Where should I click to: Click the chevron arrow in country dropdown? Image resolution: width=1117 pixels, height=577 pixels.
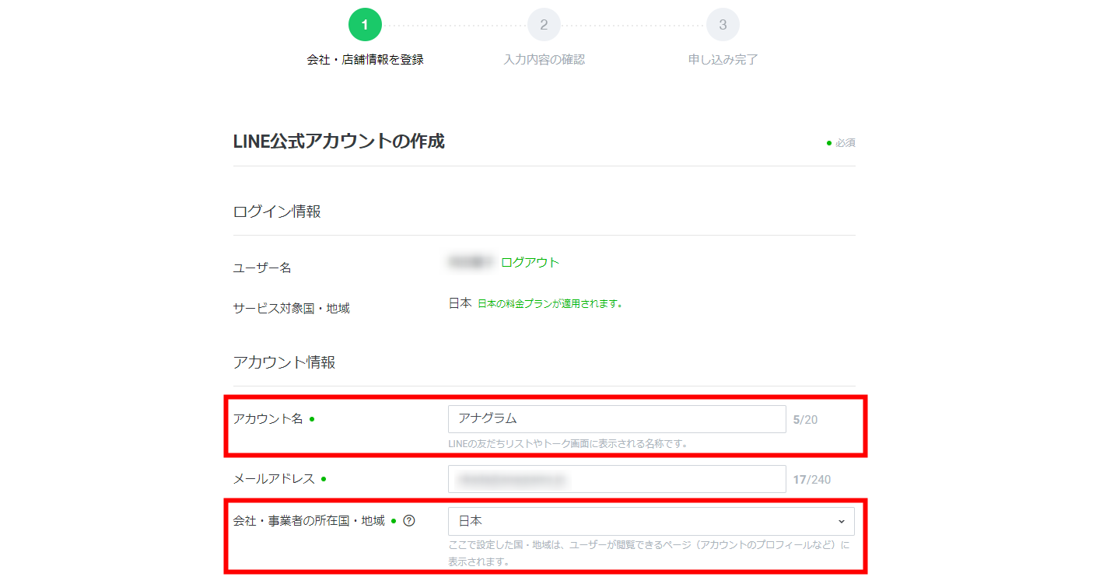pos(841,521)
